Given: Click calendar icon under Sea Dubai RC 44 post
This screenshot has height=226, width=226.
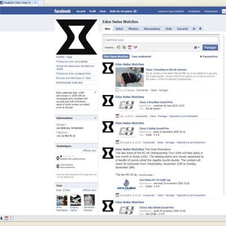Looking at the screenshot, I should point(118,195).
